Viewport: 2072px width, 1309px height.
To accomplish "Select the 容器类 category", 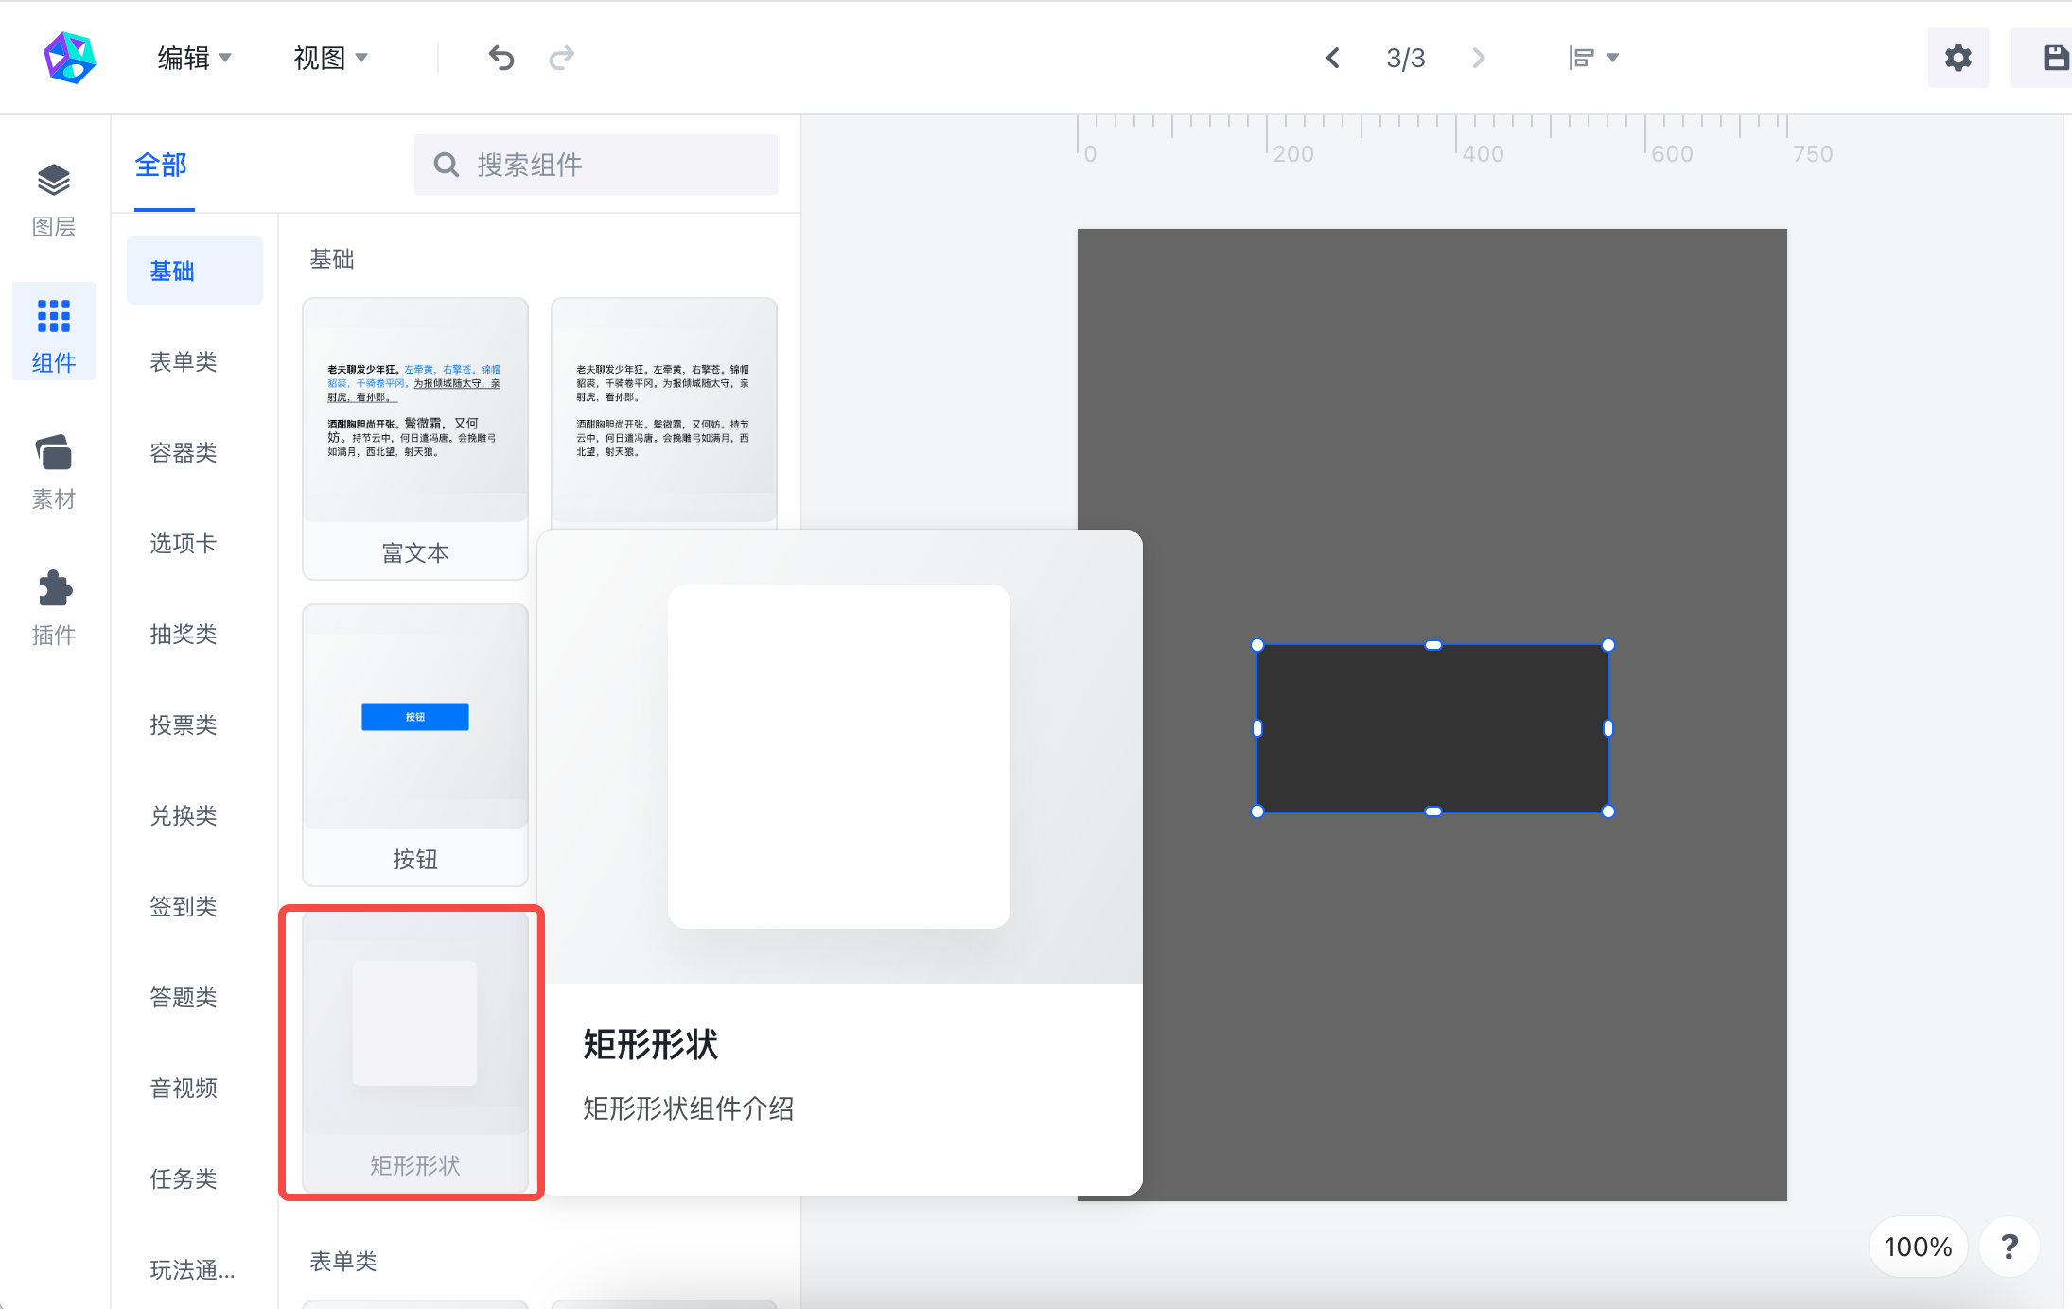I will (184, 452).
